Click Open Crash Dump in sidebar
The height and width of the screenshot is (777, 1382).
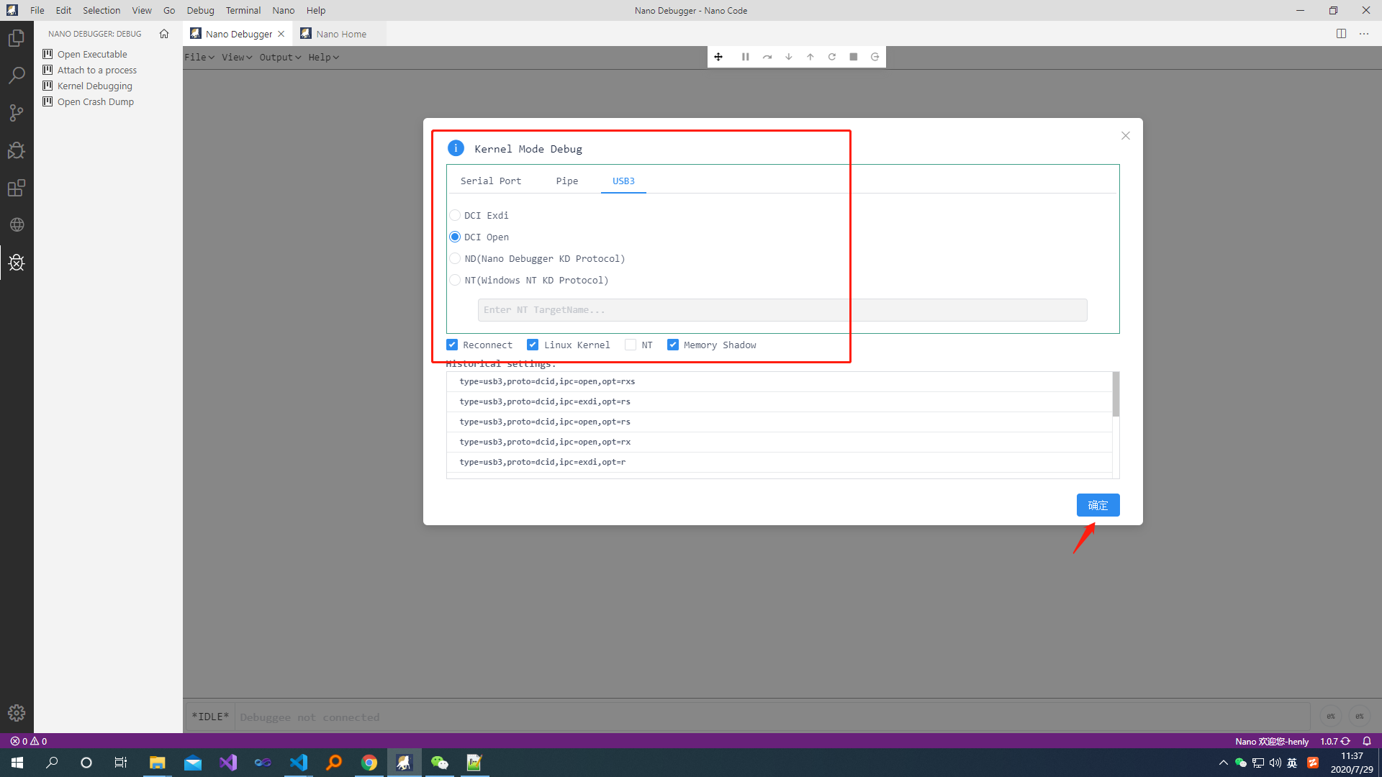[x=96, y=101]
